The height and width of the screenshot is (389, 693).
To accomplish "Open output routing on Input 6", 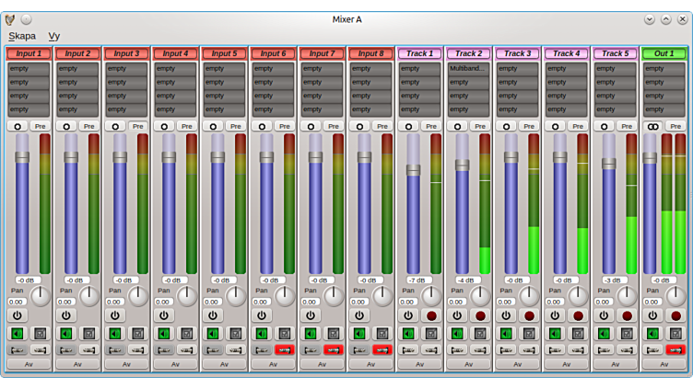I will (x=285, y=349).
